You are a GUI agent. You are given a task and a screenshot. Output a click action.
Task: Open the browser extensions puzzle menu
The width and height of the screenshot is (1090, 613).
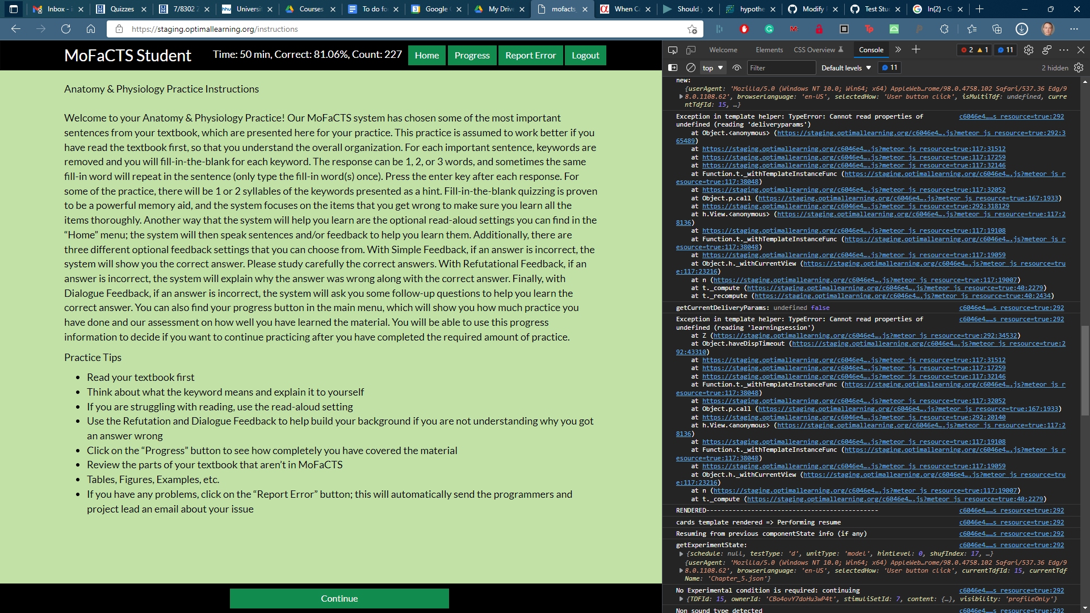pyautogui.click(x=944, y=29)
